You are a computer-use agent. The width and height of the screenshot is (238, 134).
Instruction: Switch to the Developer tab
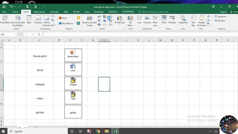[x=99, y=12]
